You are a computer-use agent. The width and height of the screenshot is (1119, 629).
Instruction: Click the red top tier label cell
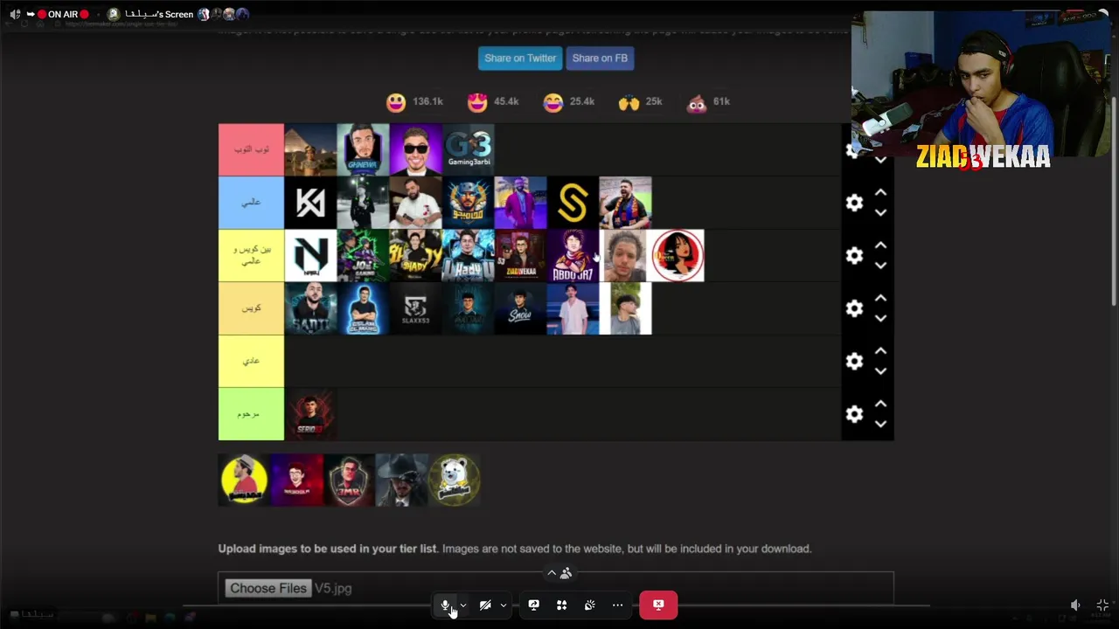click(x=251, y=149)
